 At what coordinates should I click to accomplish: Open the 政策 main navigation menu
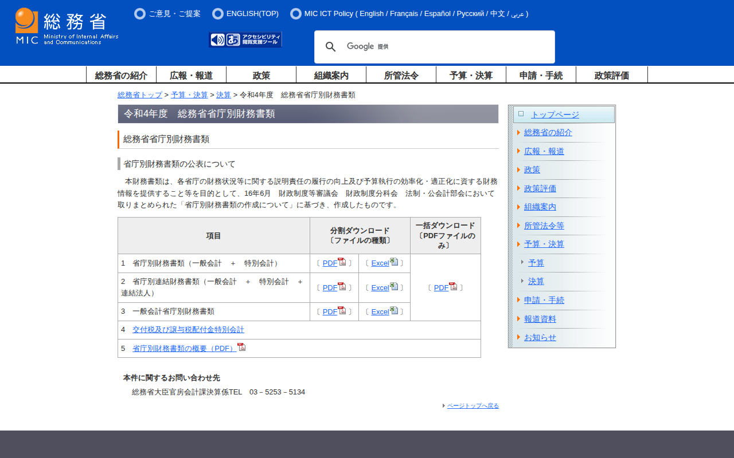point(261,75)
